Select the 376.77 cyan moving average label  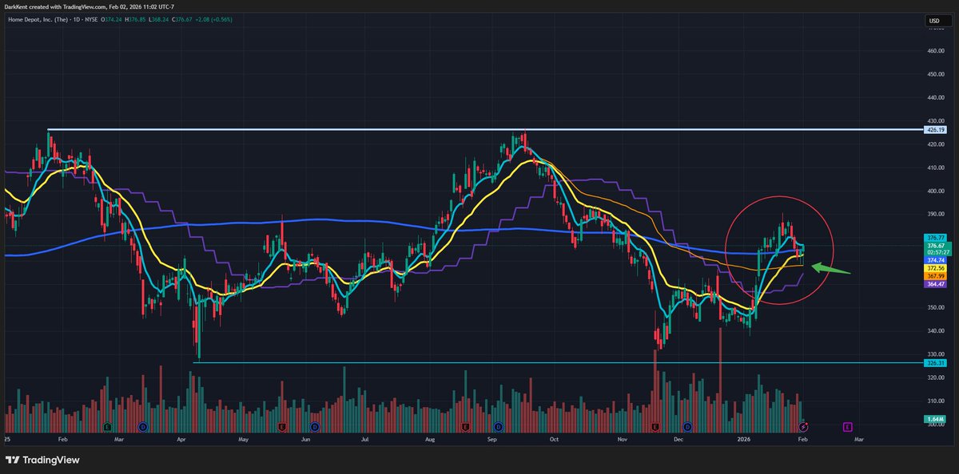pos(935,238)
